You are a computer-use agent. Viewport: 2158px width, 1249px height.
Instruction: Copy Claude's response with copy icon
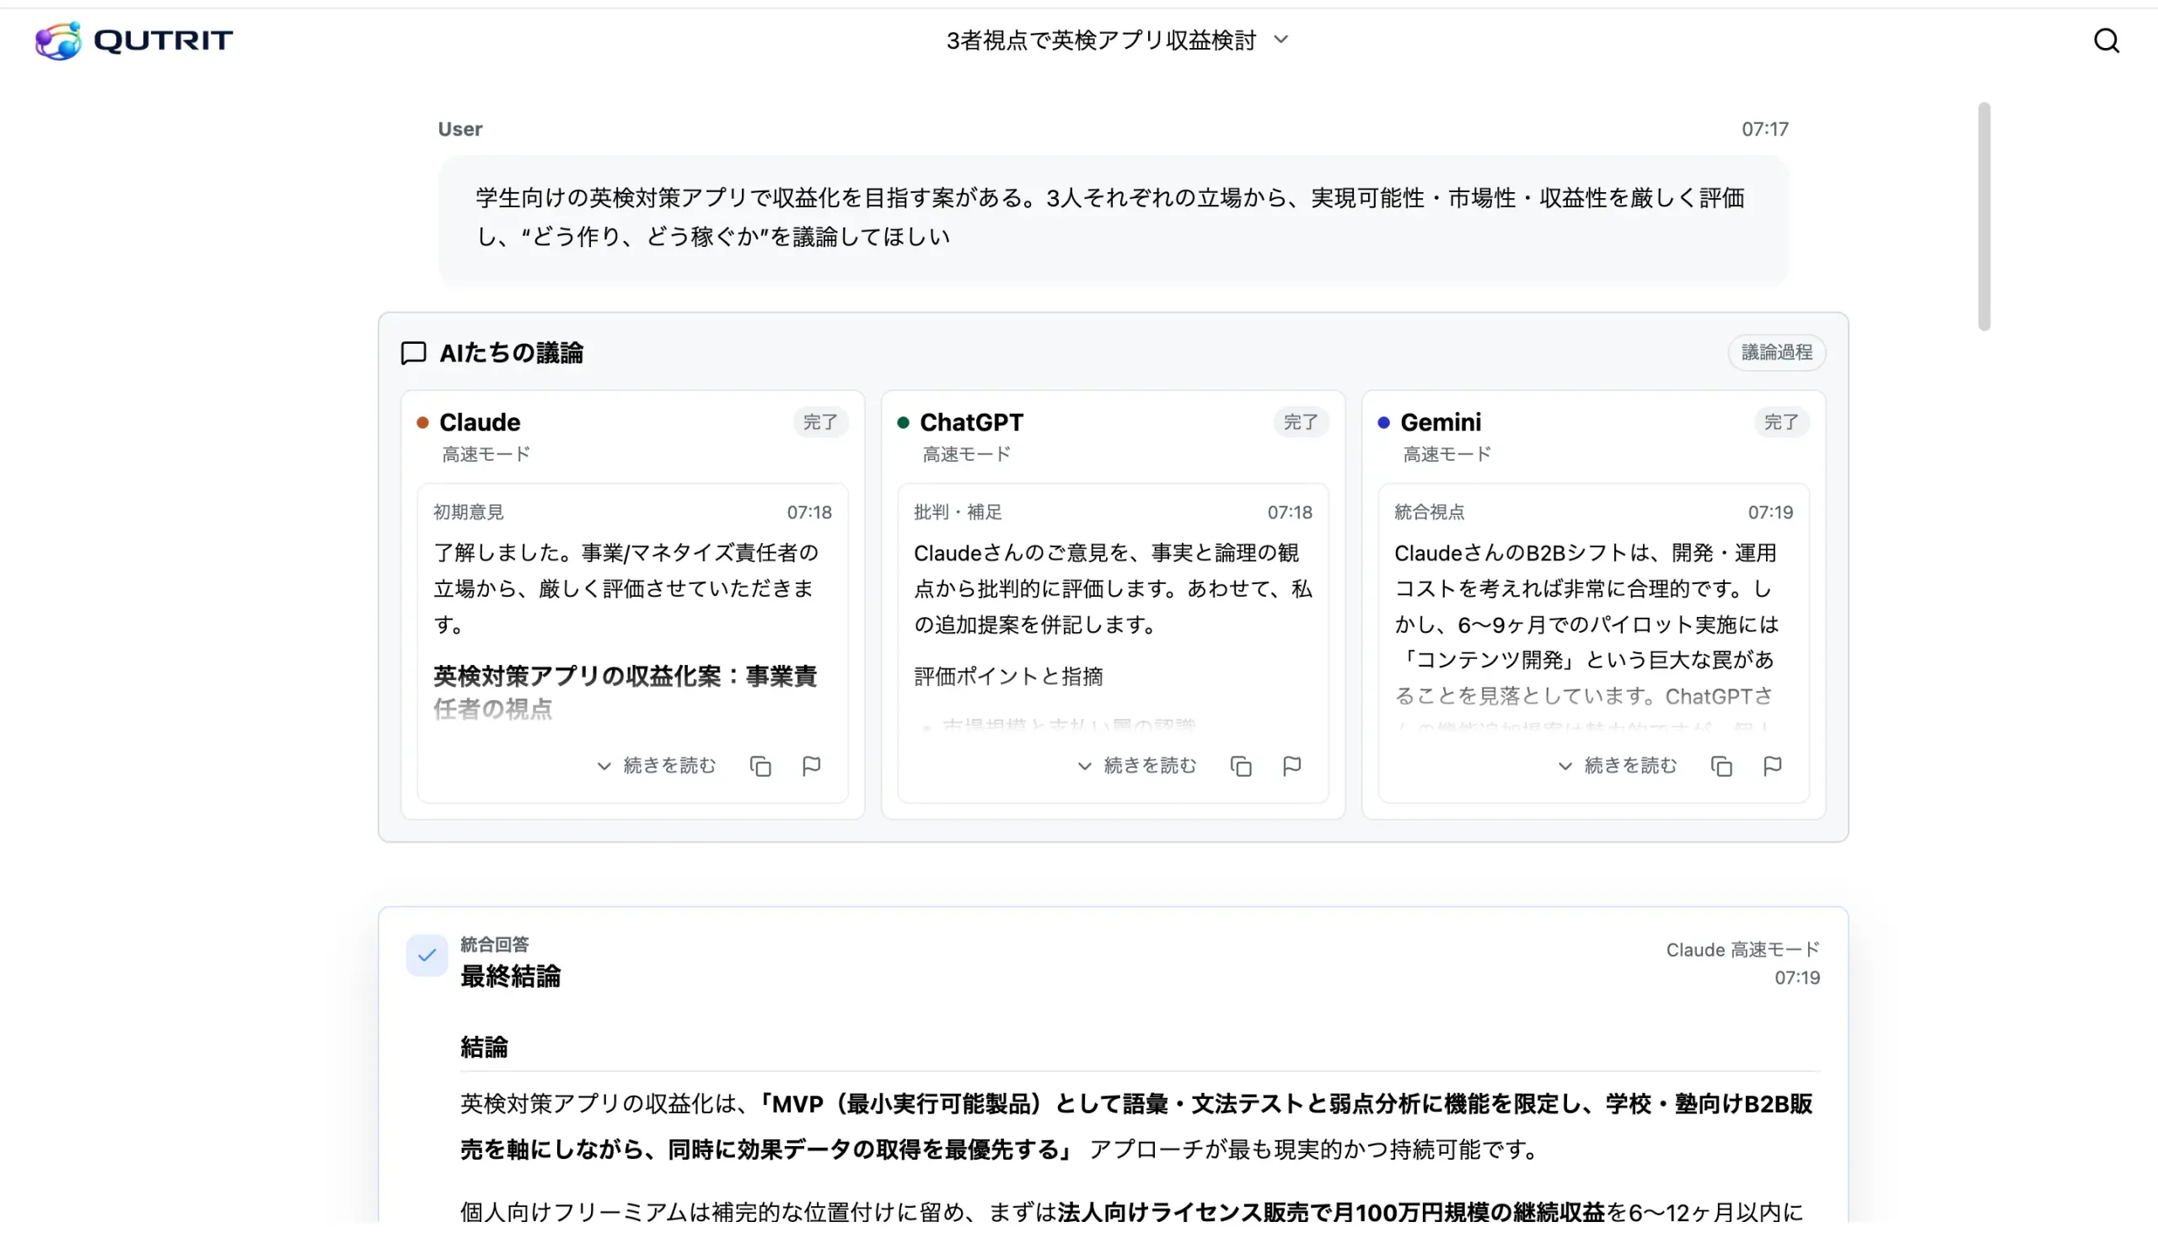pos(760,765)
